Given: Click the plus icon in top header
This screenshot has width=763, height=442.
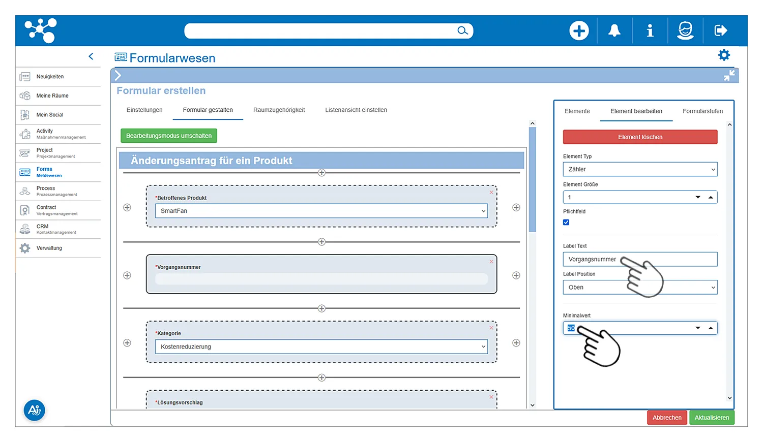Looking at the screenshot, I should [x=579, y=30].
